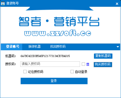121x98 pixels.
Task: Click the 购买授权码 button
Action: pos(103,64)
